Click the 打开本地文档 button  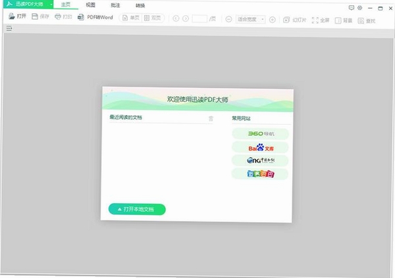point(137,209)
